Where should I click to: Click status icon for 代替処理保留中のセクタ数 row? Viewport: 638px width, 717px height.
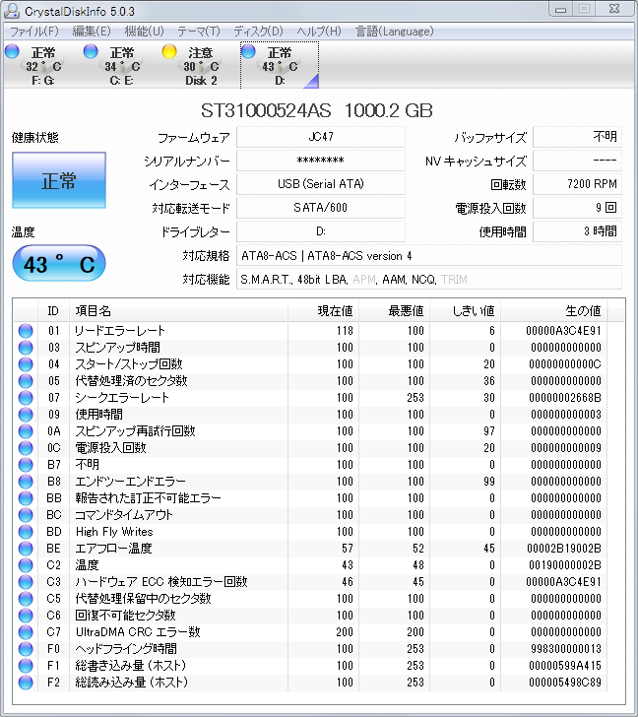(x=26, y=599)
